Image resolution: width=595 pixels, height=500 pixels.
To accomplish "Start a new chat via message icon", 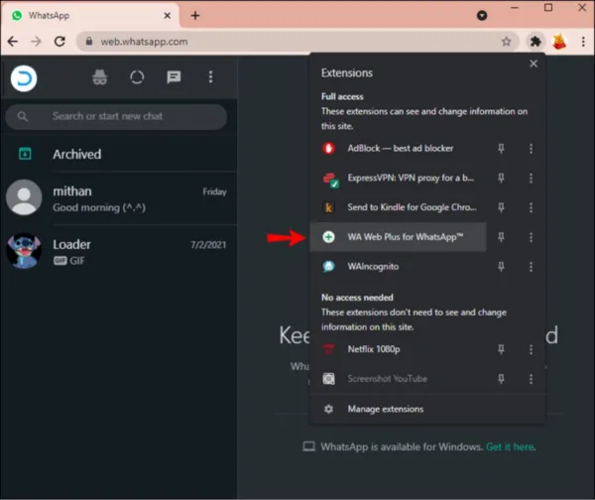I will pyautogui.click(x=174, y=77).
